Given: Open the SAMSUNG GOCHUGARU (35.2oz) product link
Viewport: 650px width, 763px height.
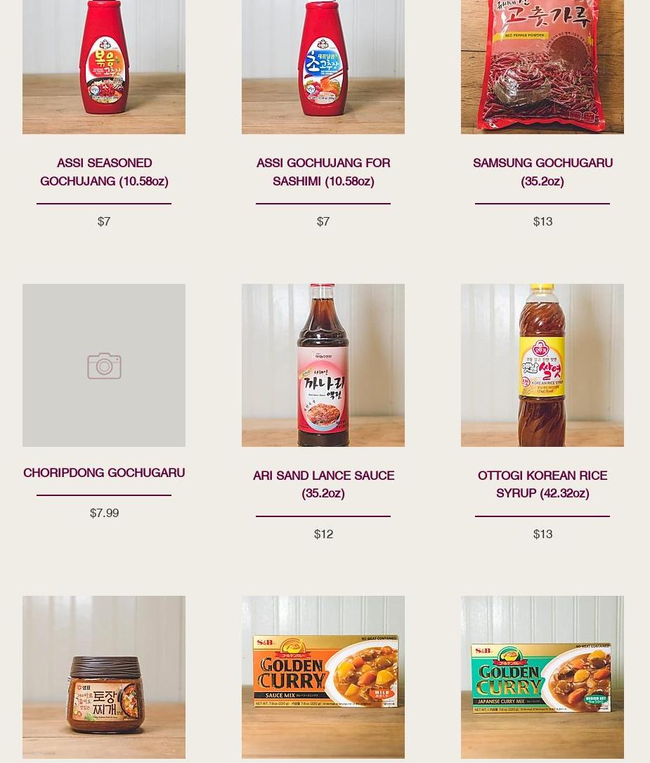Looking at the screenshot, I should pyautogui.click(x=542, y=171).
